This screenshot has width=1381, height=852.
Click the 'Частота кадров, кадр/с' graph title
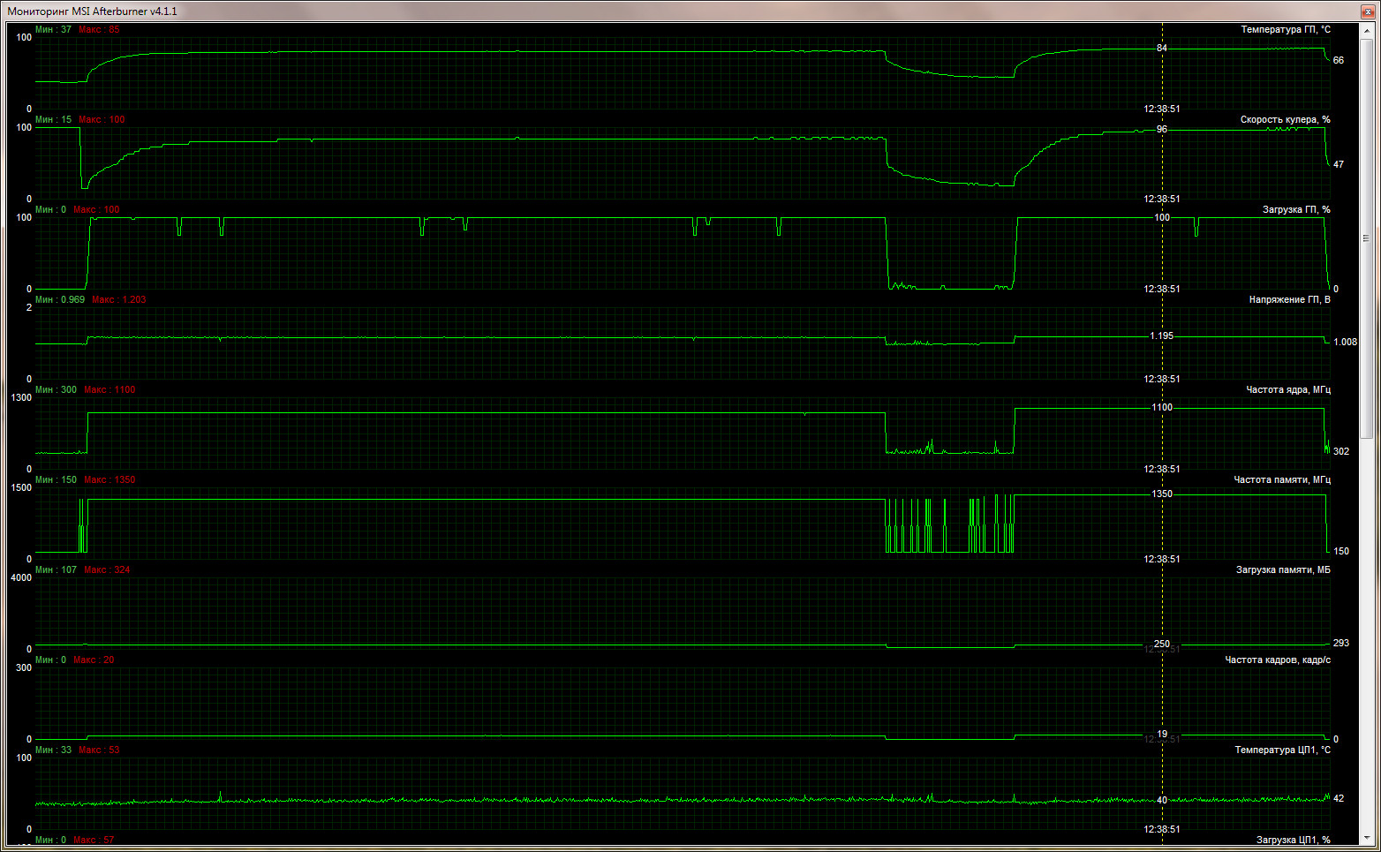(x=1278, y=660)
